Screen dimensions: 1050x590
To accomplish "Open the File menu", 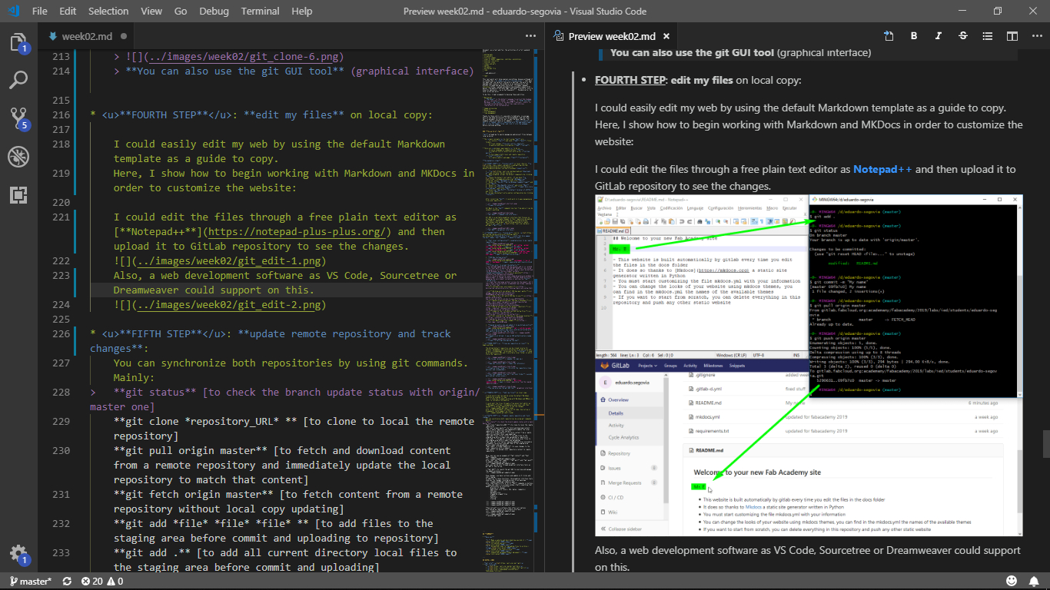I will [x=40, y=11].
